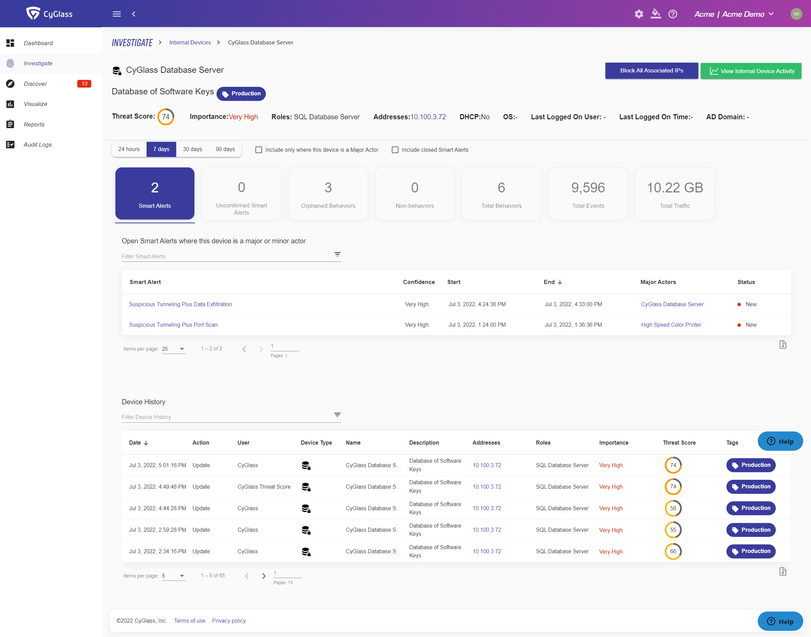Screen dimensions: 811x637
Task: Click the Investigate fingerprint icon in sidebar
Action: pyautogui.click(x=11, y=64)
